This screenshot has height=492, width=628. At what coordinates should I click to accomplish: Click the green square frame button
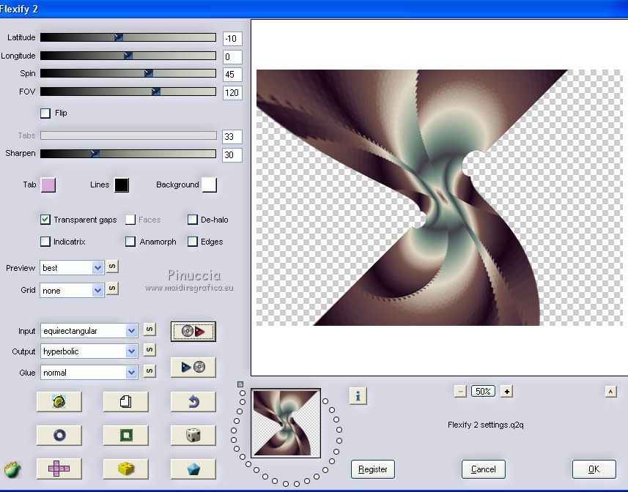click(126, 435)
